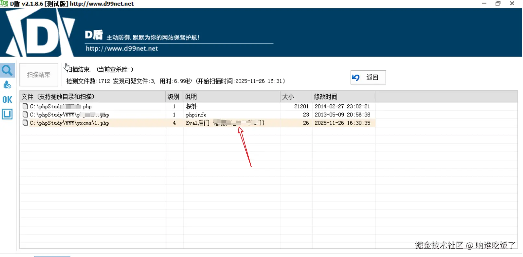Open the user tools sidebar icon
Viewport: 523px width, 257px height.
click(x=7, y=85)
